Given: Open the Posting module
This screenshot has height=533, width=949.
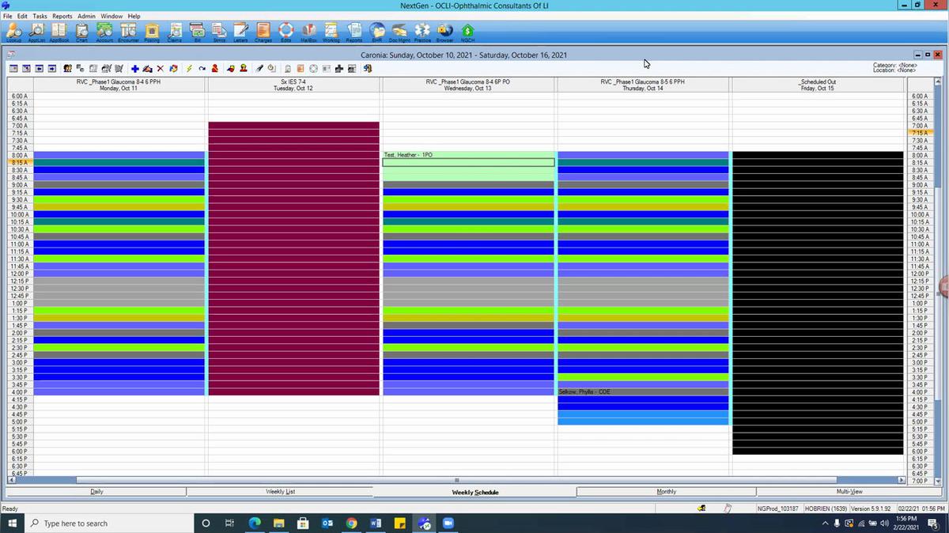Looking at the screenshot, I should (x=151, y=32).
